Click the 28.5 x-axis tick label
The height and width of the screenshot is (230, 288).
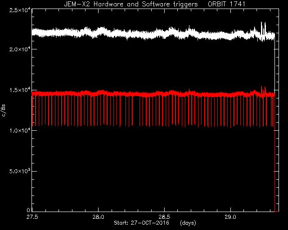[164, 217]
